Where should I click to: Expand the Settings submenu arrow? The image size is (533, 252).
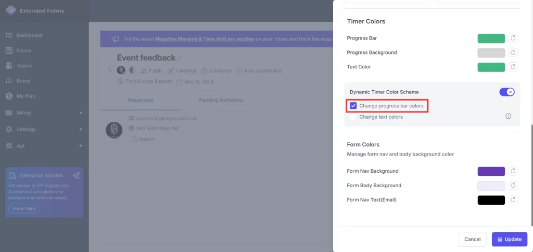coord(81,129)
